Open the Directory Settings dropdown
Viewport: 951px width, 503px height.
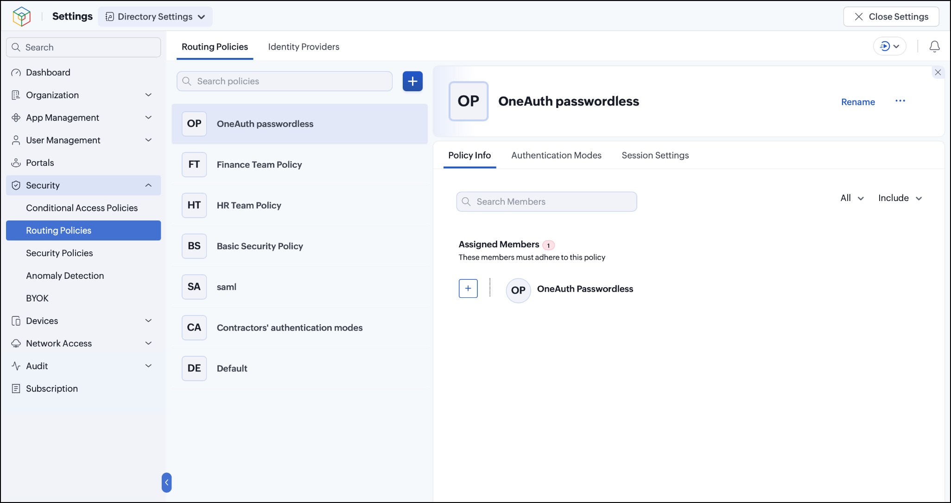pyautogui.click(x=155, y=17)
